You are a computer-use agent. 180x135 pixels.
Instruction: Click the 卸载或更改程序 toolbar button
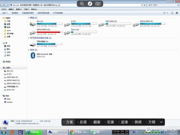[x=28, y=13]
